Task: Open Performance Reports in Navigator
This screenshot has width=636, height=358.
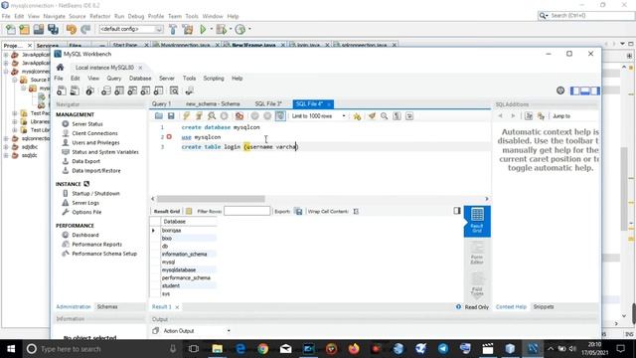Action: tap(97, 245)
